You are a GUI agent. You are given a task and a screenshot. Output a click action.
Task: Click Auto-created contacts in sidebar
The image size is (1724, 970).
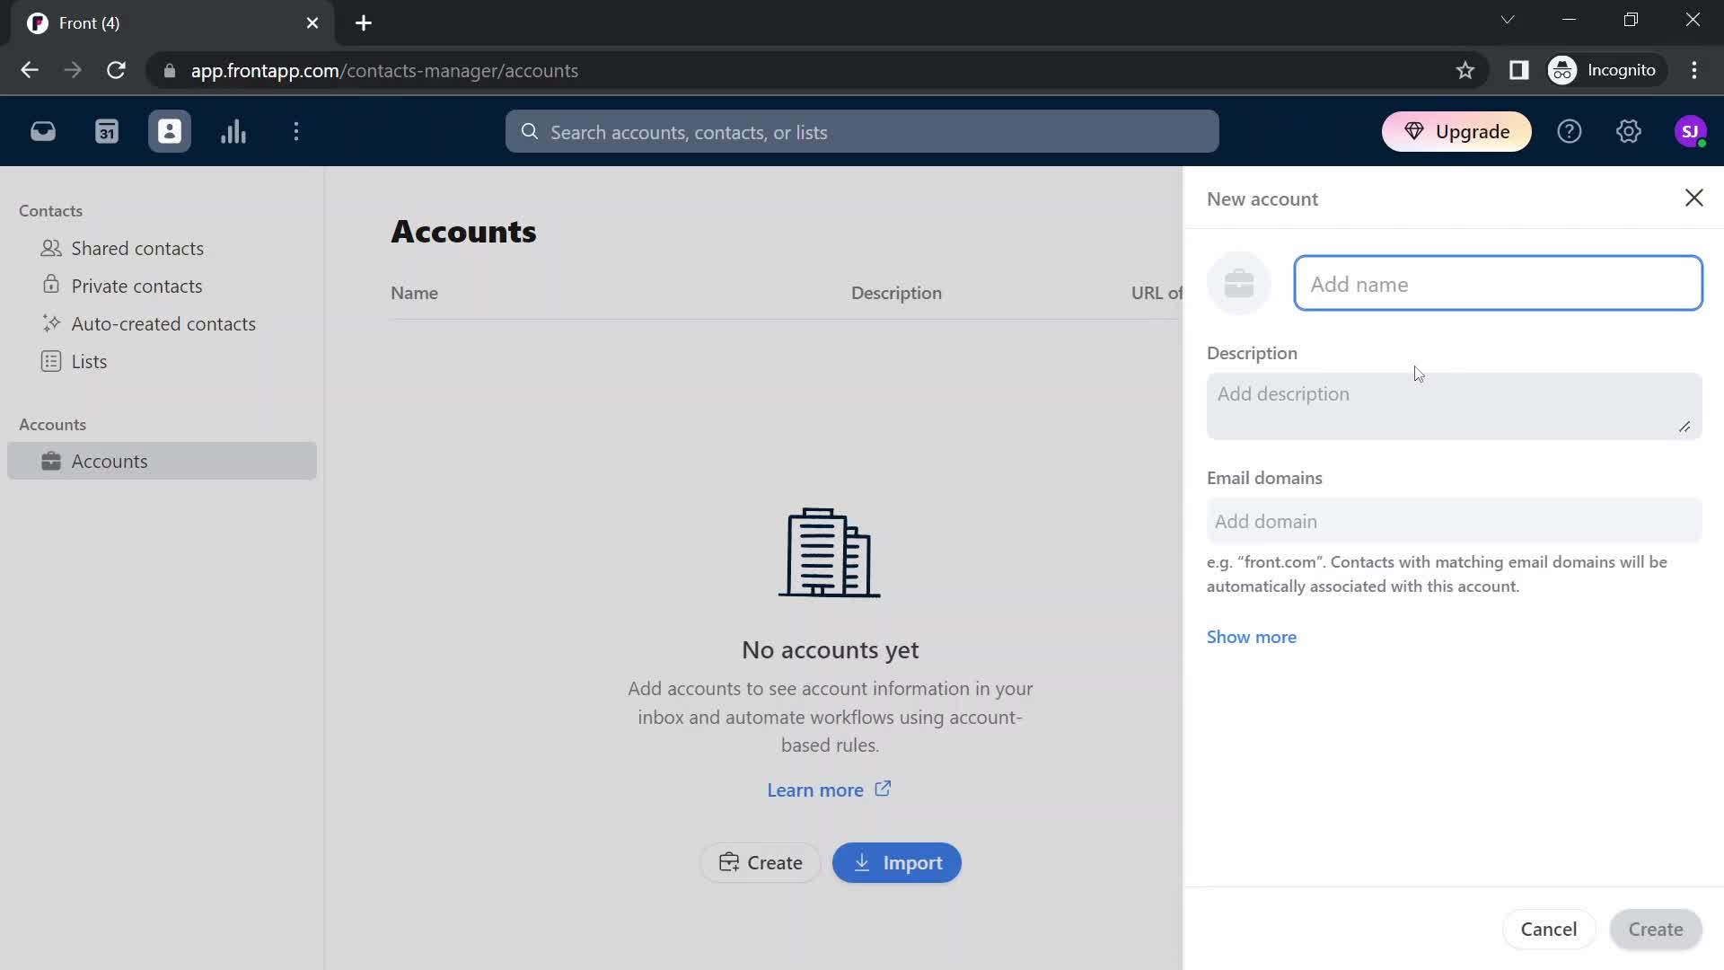[163, 323]
